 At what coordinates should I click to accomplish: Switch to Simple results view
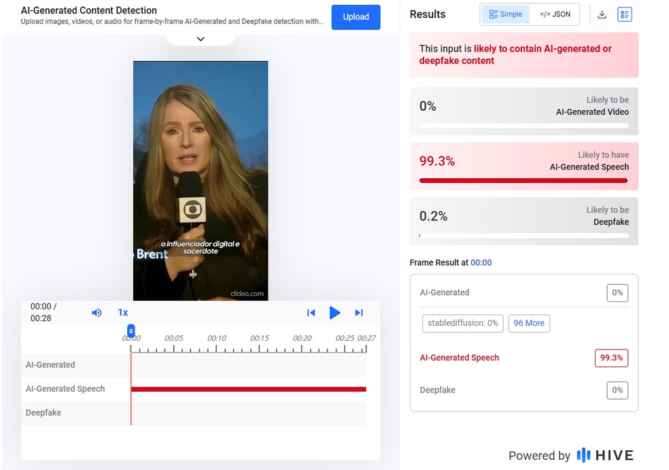(x=506, y=14)
